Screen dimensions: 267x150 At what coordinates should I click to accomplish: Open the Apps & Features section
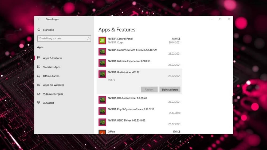tap(52, 58)
